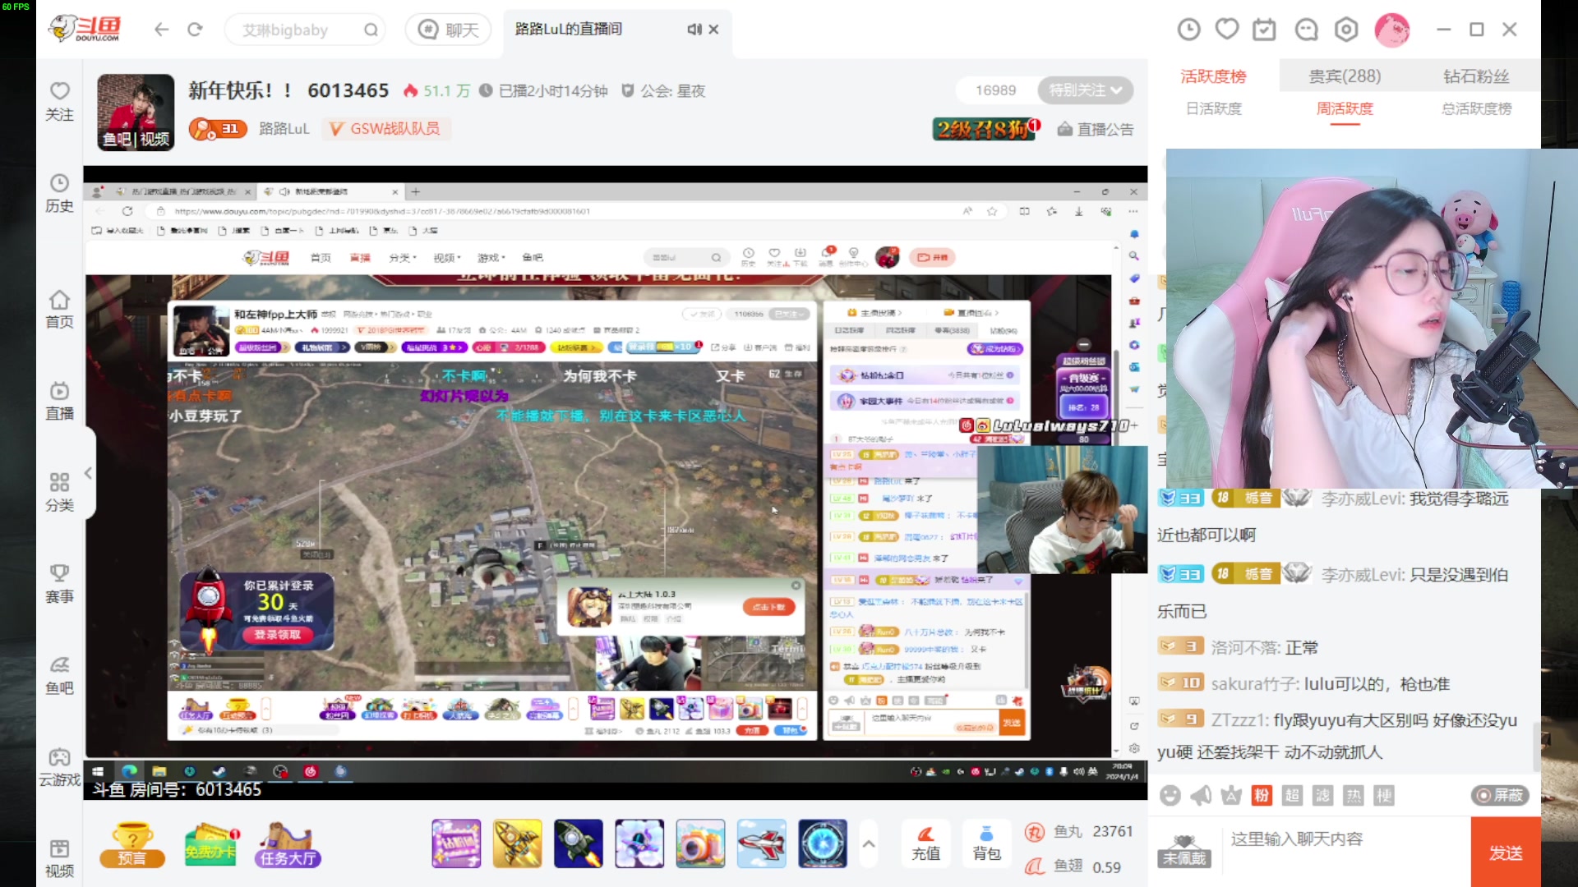Click the back arrow in top bar
Viewport: 1578px width, 887px height.
tap(161, 30)
